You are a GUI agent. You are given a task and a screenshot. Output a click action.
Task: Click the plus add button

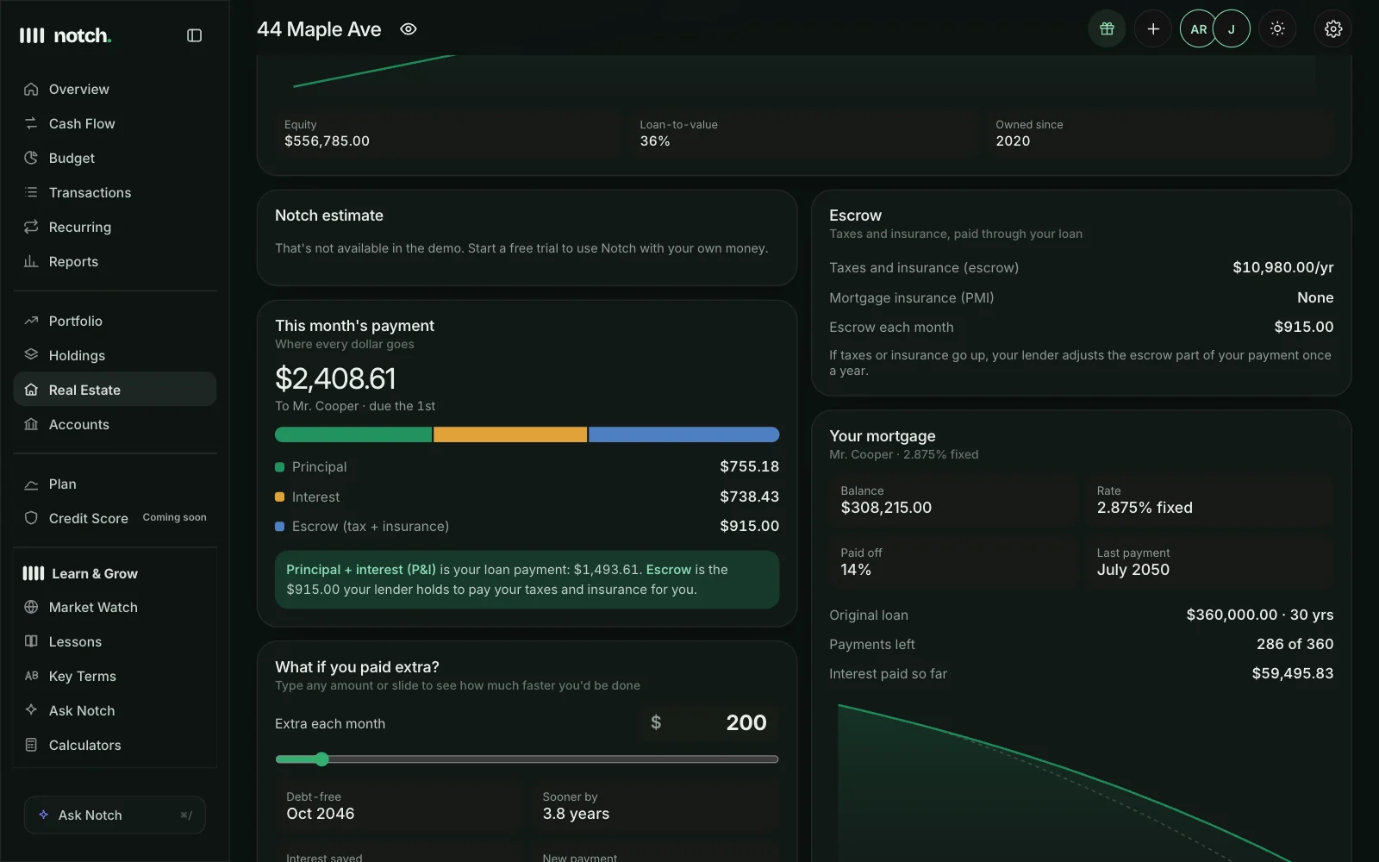point(1153,29)
